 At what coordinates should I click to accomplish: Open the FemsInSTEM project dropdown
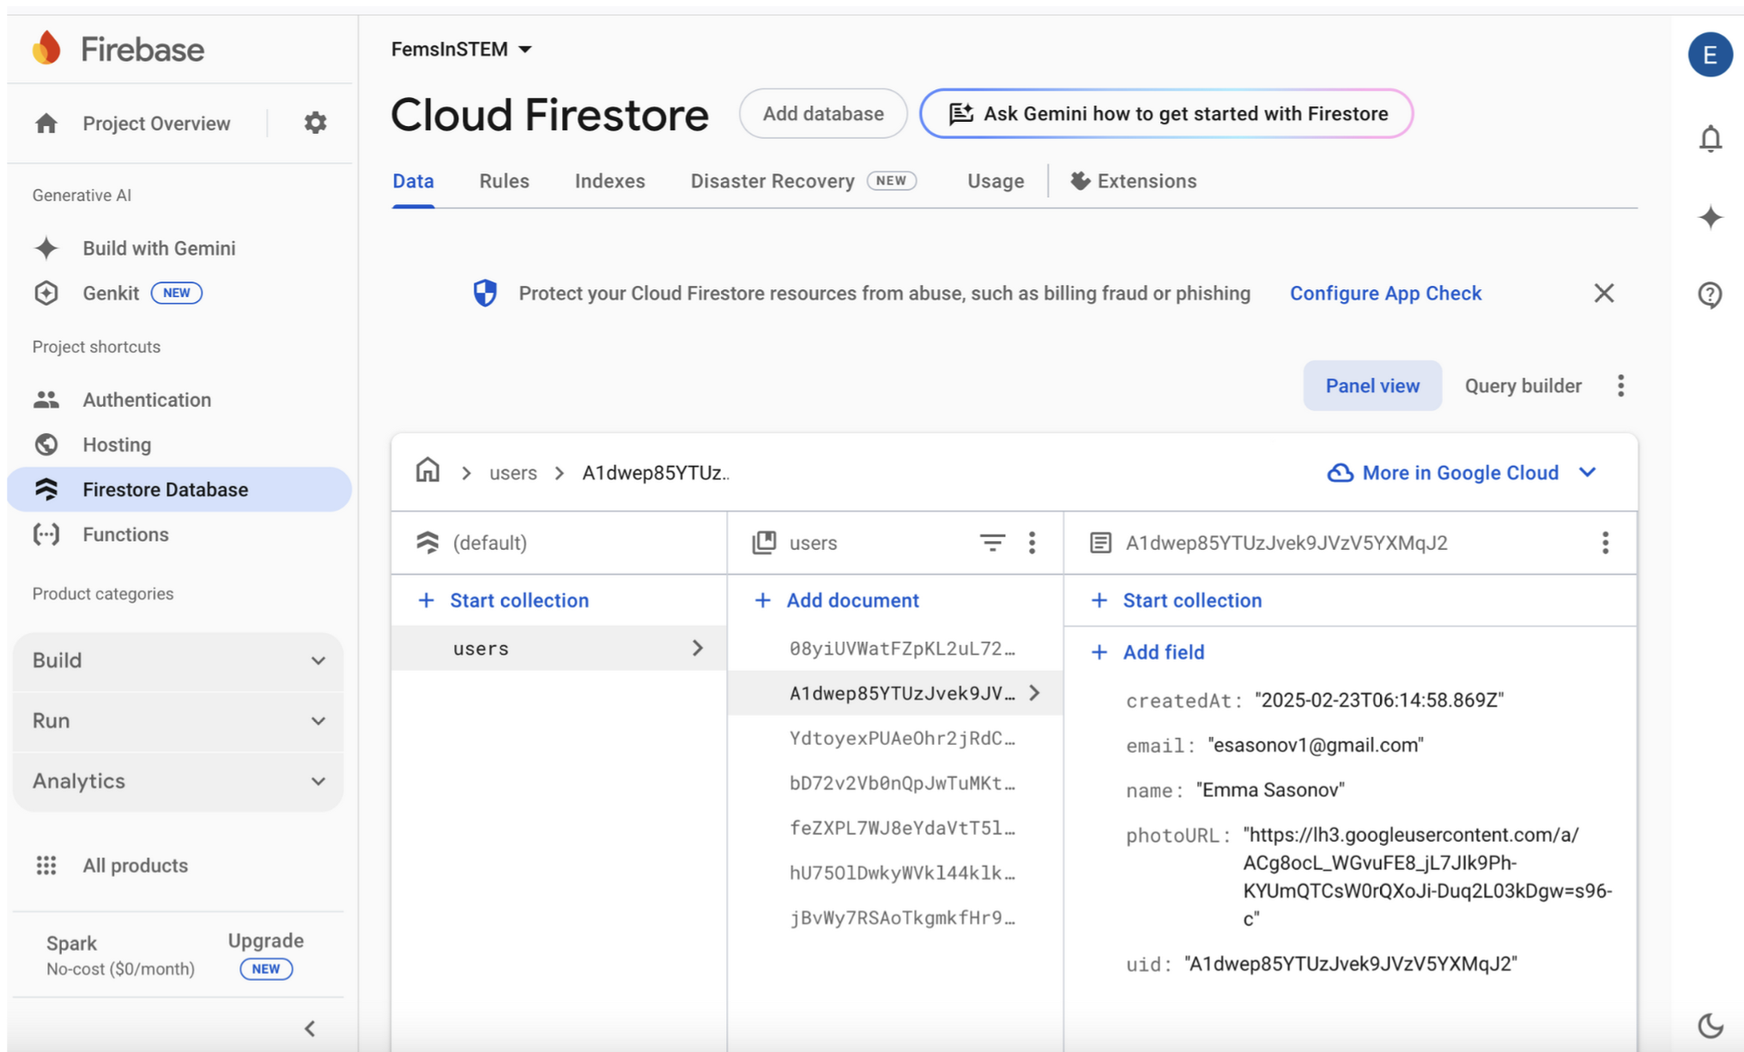pyautogui.click(x=462, y=50)
